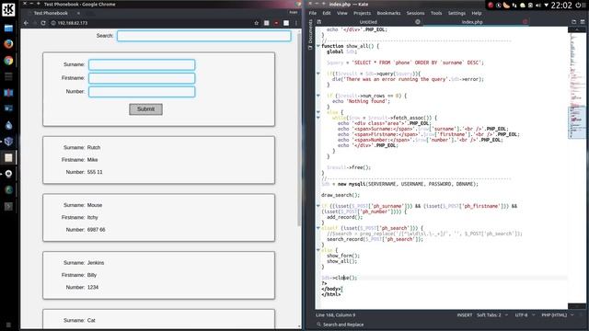
Task: Toggle INSERT mode in Kate status bar
Action: click(464, 314)
